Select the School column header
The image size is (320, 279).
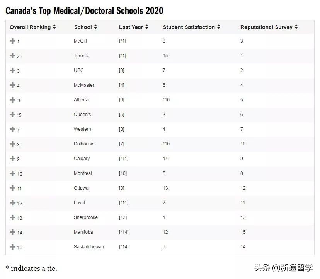click(83, 27)
